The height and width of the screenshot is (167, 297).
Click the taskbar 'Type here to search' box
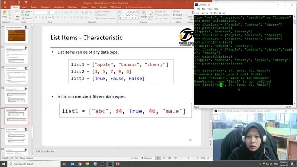tap(34, 164)
